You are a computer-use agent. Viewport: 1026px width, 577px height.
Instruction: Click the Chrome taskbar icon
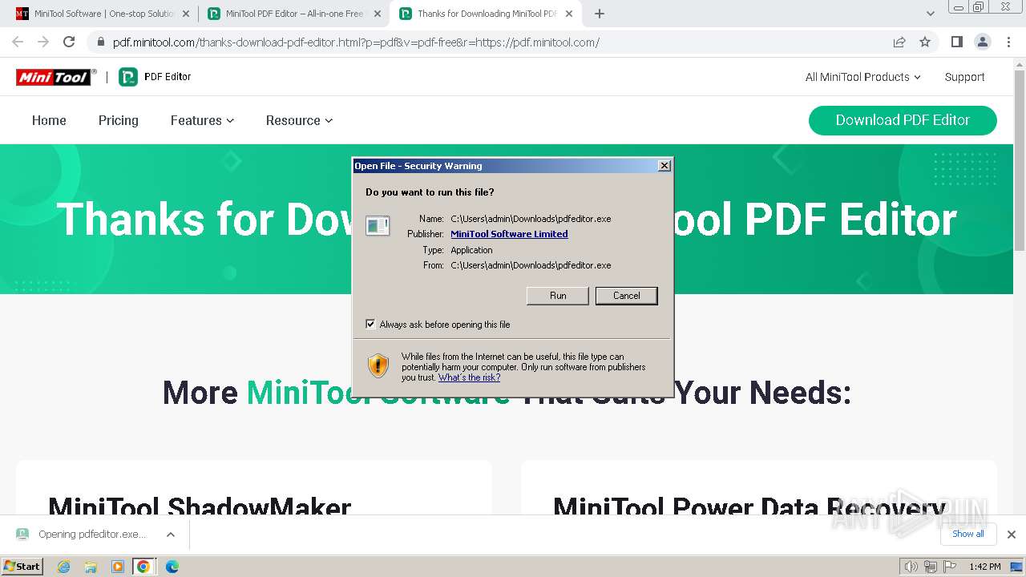click(x=143, y=567)
